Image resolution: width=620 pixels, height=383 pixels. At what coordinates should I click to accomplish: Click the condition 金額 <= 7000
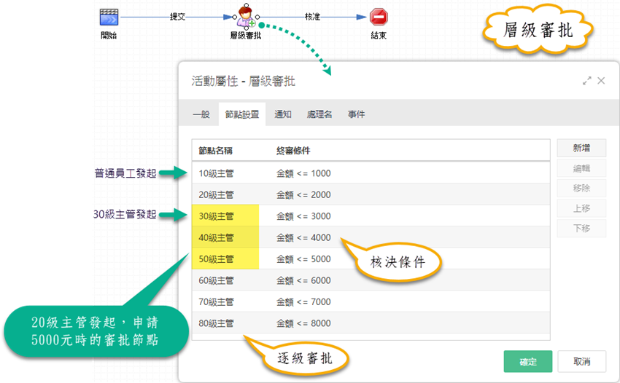[303, 301]
